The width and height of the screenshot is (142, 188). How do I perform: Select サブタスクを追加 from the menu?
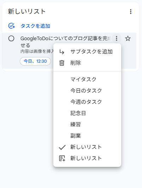point(87,52)
